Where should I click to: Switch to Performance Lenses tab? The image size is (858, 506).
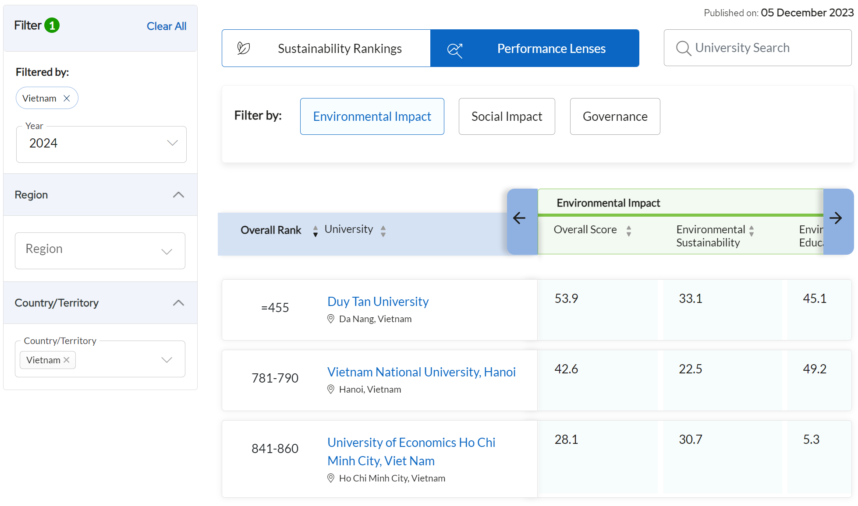(535, 48)
